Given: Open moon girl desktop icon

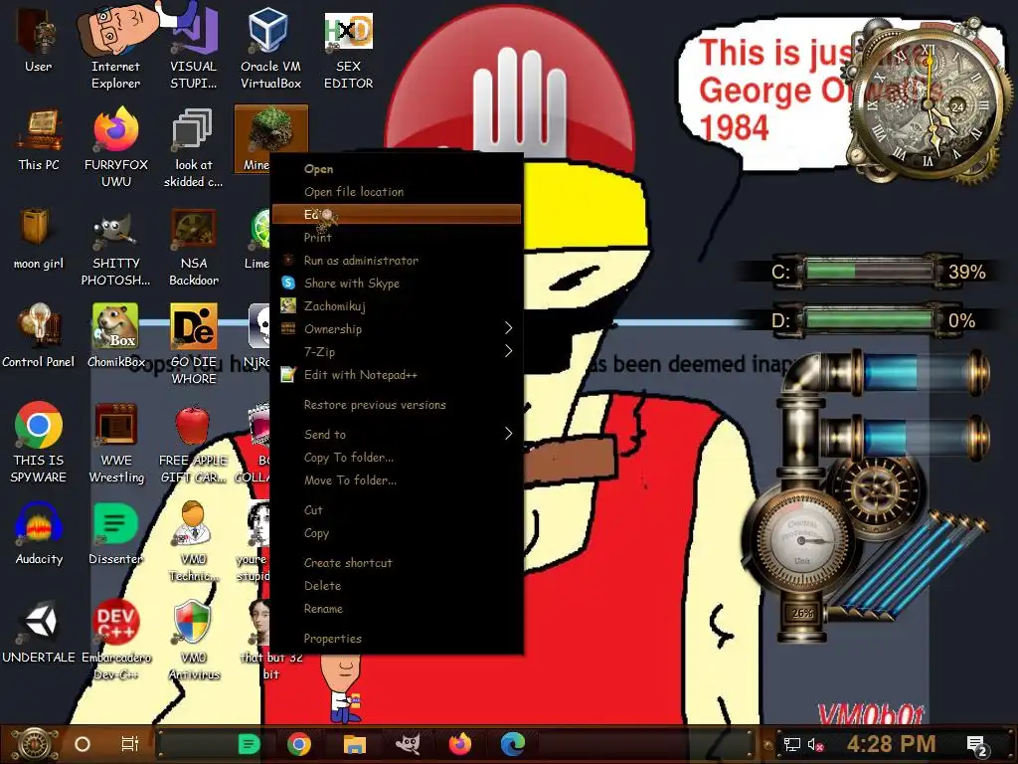Looking at the screenshot, I should pyautogui.click(x=38, y=239).
